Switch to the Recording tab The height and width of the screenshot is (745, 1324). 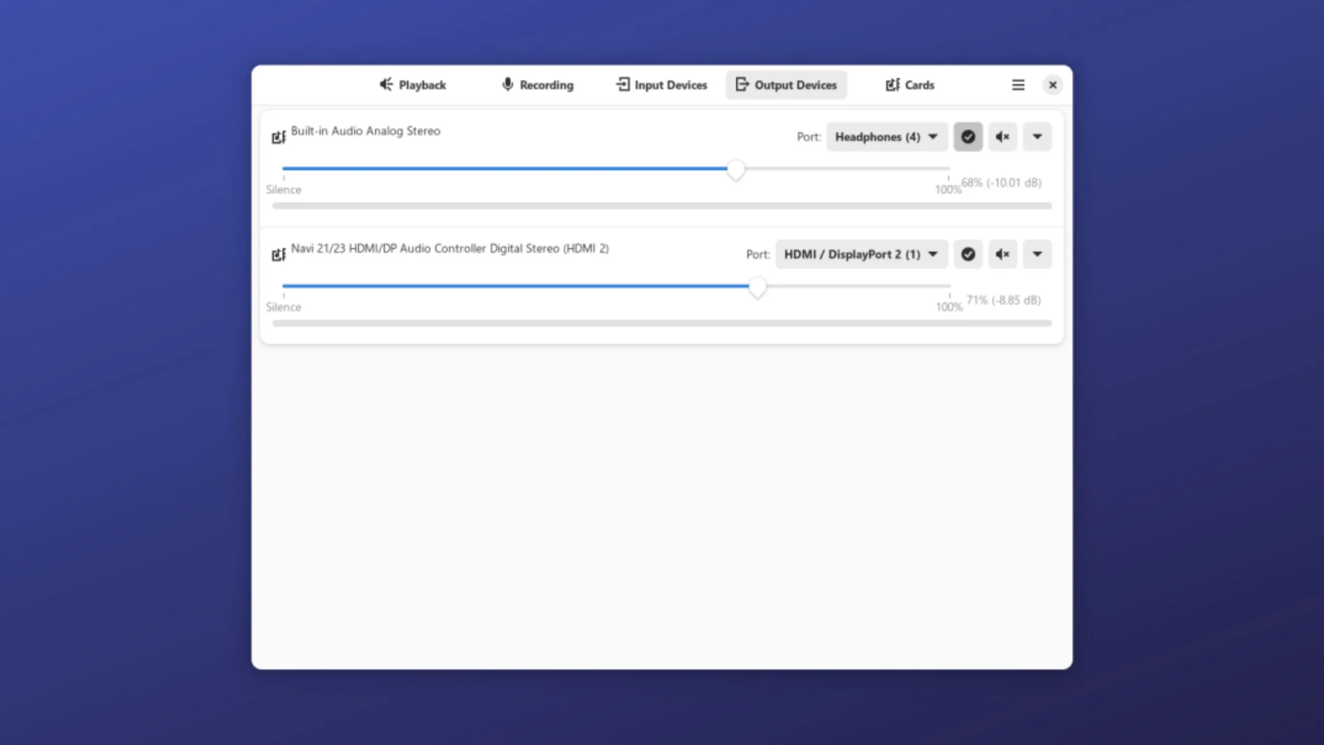[536, 85]
